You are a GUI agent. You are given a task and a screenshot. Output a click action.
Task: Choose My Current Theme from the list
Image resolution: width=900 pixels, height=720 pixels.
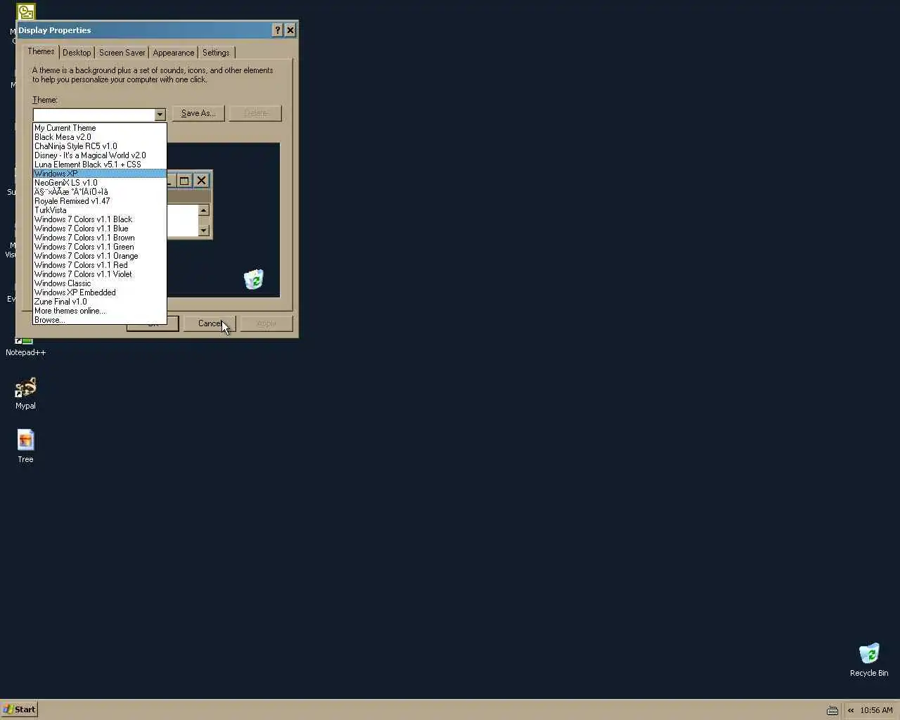click(99, 128)
